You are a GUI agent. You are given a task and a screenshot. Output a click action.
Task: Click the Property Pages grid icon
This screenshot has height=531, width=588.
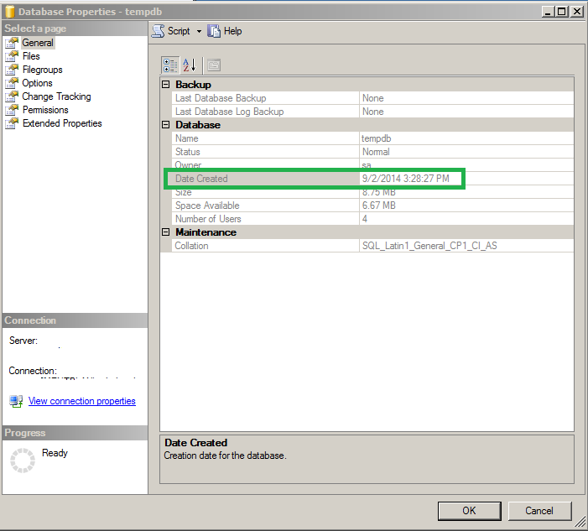click(x=214, y=65)
